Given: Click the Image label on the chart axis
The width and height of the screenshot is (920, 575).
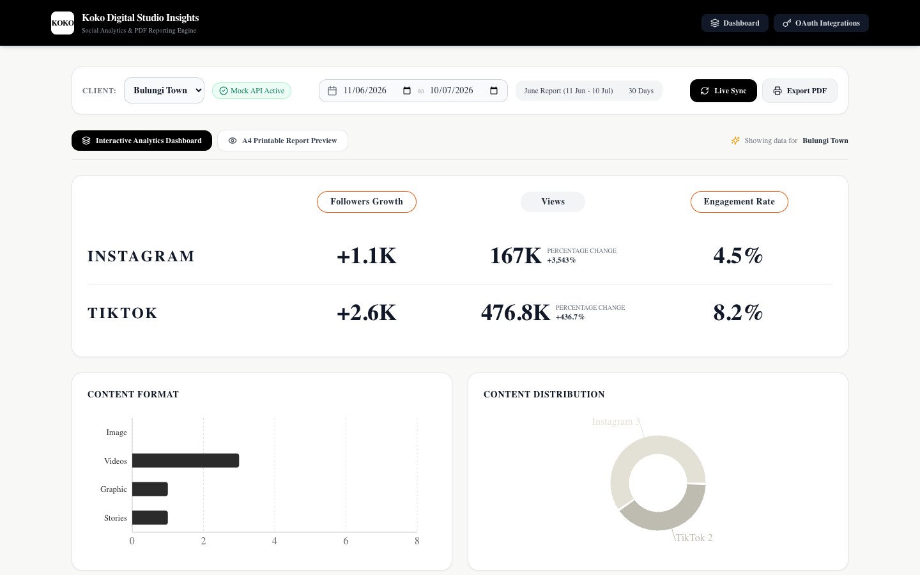Looking at the screenshot, I should click(116, 433).
